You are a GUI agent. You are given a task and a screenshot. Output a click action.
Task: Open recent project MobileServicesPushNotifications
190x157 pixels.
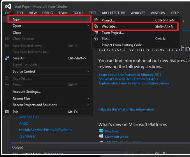point(45,130)
